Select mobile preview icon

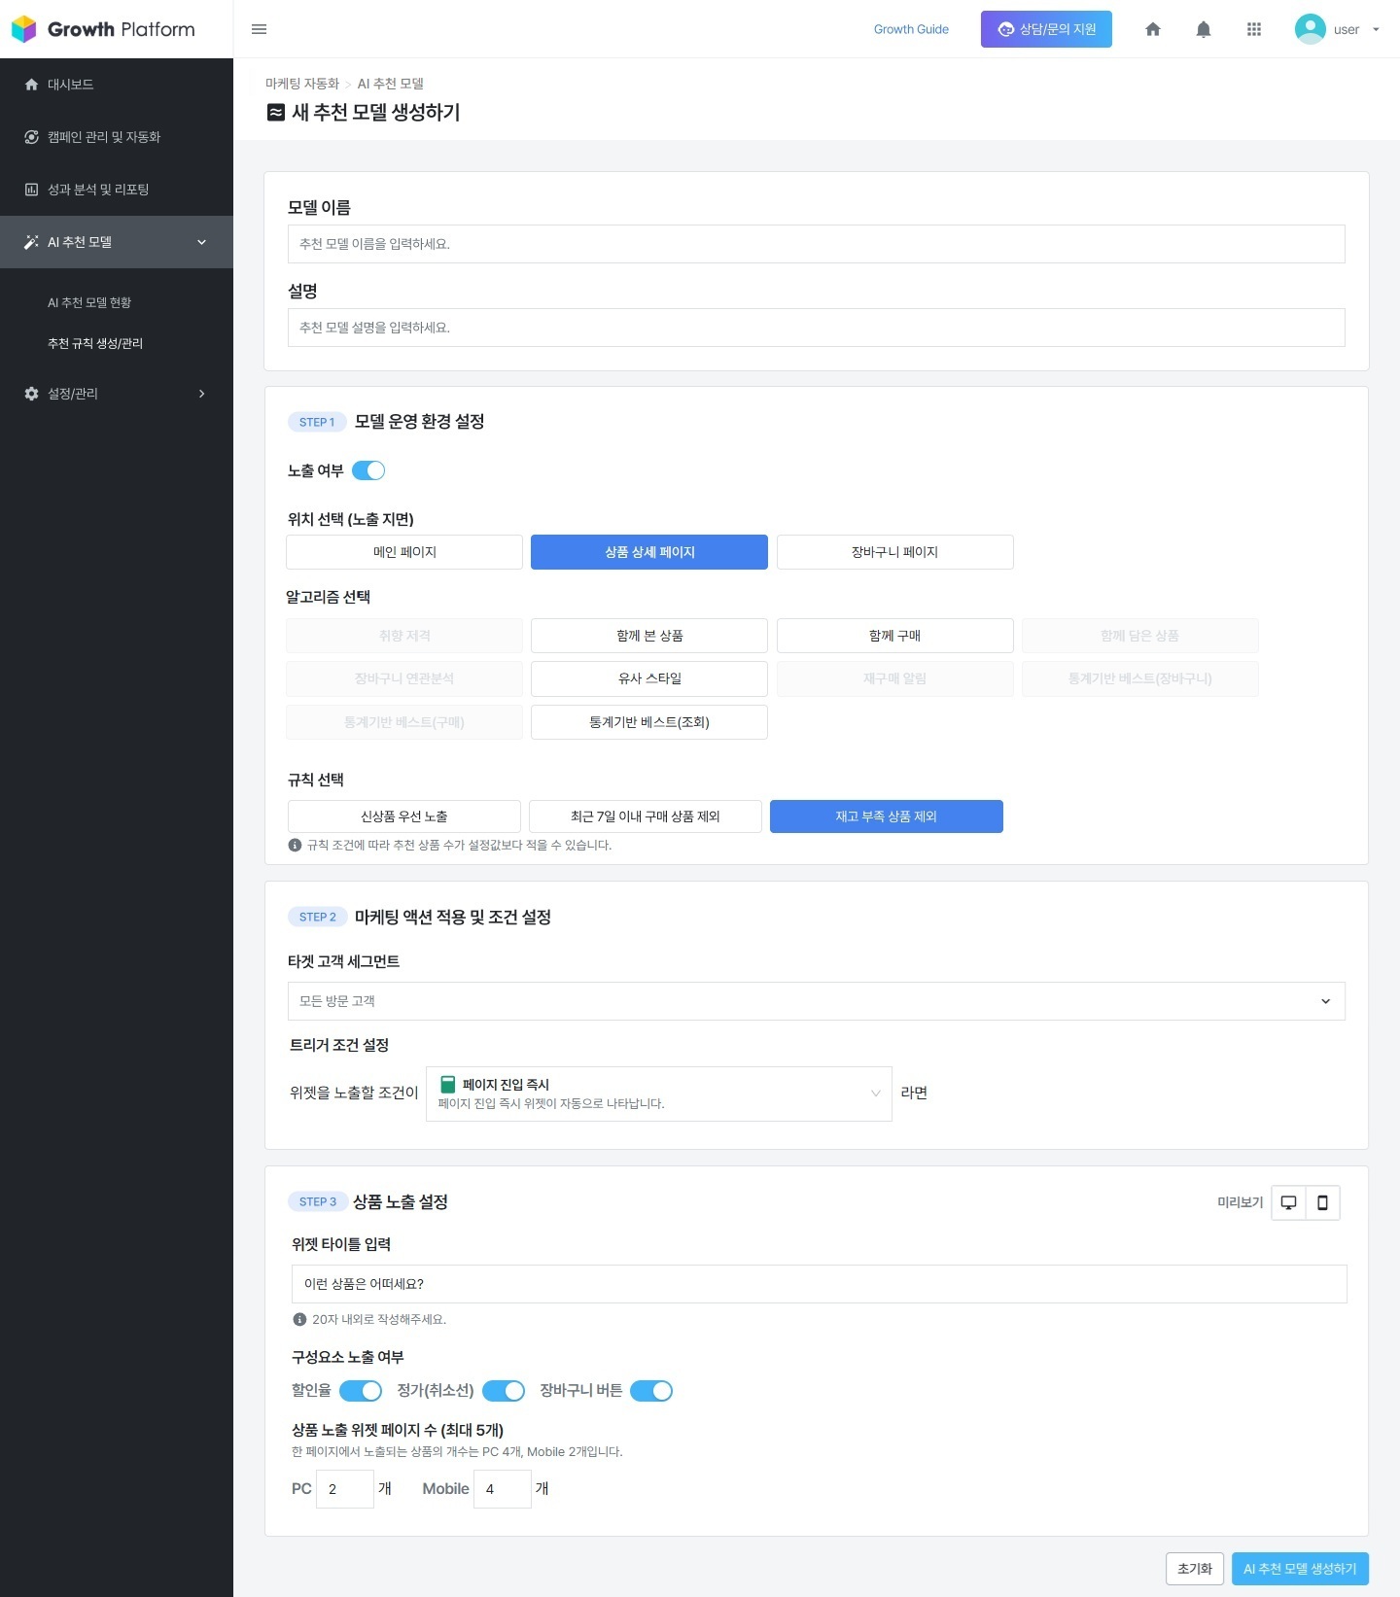coord(1322,1202)
